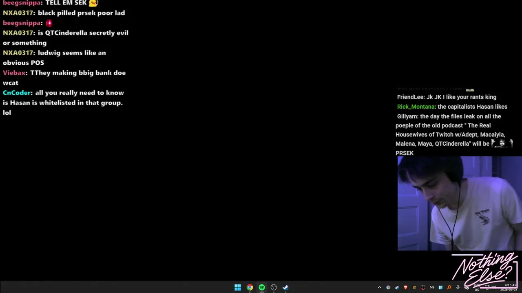The height and width of the screenshot is (293, 522).
Task: Click the emote before PRSEK in Gillyam's message
Action: (x=502, y=143)
